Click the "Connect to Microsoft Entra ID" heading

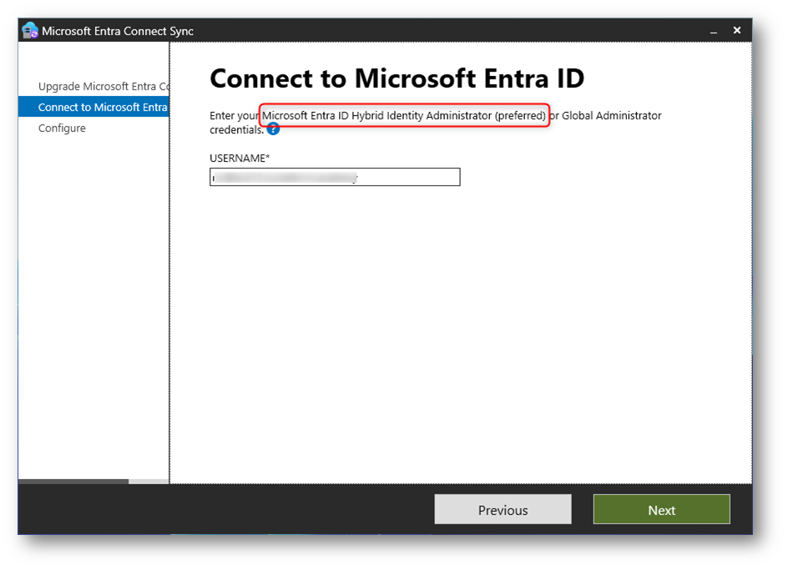point(397,78)
